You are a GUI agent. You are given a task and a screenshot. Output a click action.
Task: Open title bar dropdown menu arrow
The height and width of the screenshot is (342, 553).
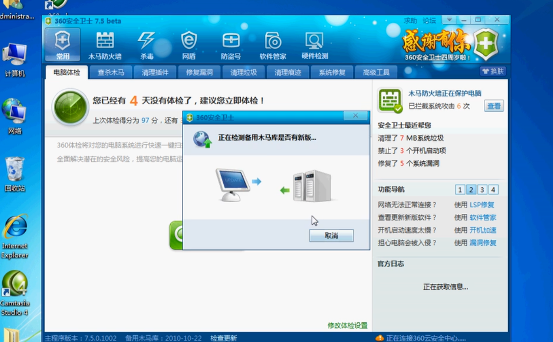tap(449, 20)
